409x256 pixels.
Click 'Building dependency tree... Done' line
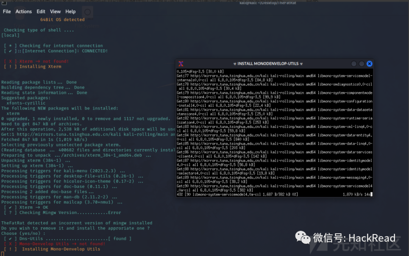[x=43, y=87]
